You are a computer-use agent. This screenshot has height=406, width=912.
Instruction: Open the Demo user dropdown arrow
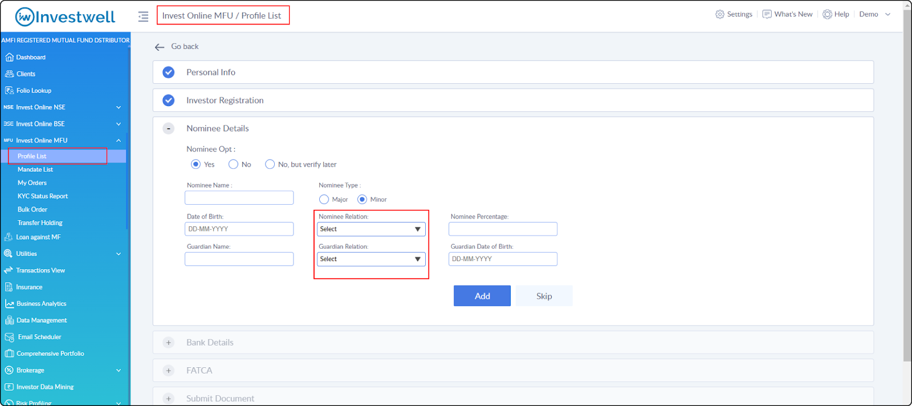click(x=887, y=14)
